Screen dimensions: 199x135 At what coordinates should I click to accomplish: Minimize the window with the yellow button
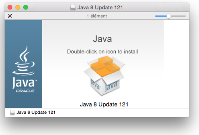coord(18,7)
